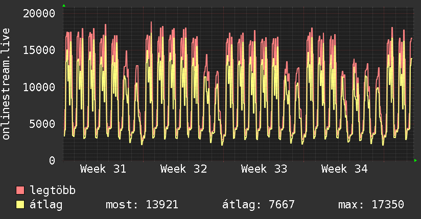Click the pink legtöbb legend swatch
The width and height of the screenshot is (421, 219).
[20, 190]
